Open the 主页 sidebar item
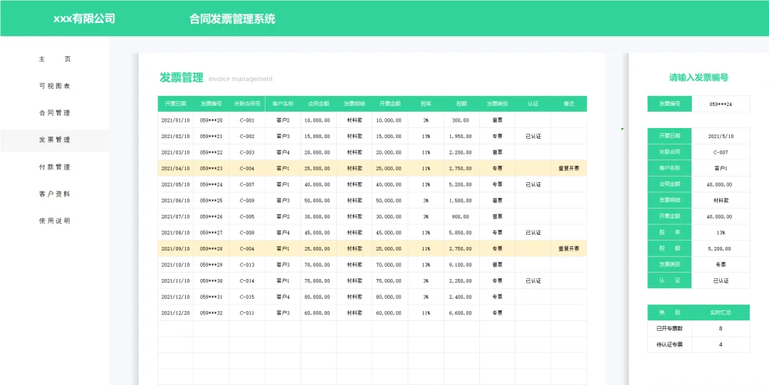This screenshot has width=769, height=385. (54, 59)
